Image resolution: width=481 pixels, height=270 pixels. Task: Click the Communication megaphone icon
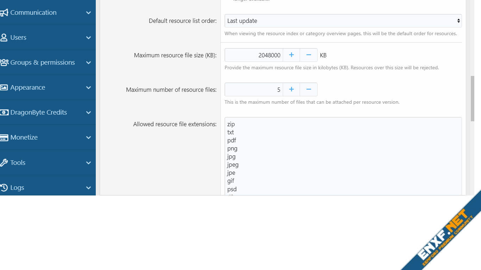click(4, 13)
